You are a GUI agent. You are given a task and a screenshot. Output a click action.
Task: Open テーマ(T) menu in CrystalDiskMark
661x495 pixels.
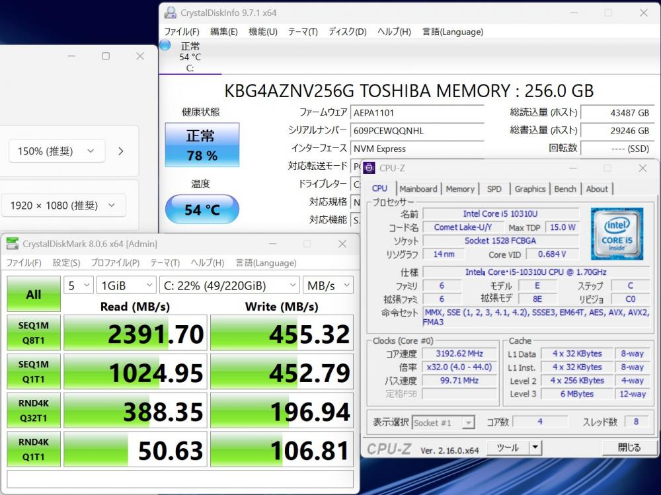pos(165,262)
